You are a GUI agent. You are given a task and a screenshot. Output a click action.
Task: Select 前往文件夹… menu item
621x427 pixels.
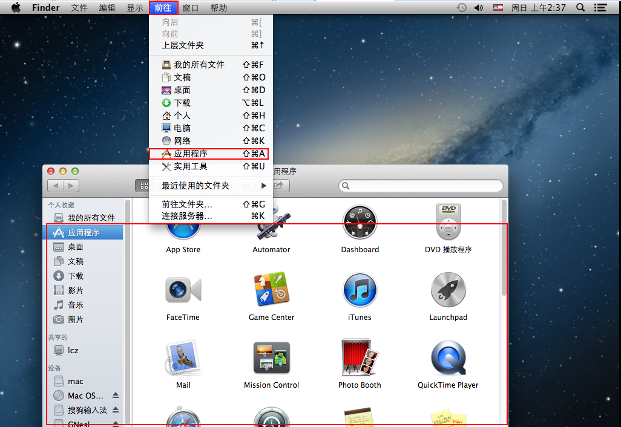tap(187, 204)
